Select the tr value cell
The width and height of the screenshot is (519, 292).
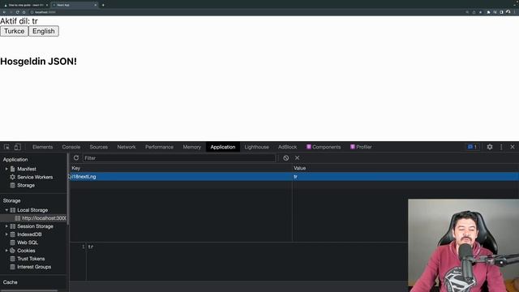[x=405, y=177]
